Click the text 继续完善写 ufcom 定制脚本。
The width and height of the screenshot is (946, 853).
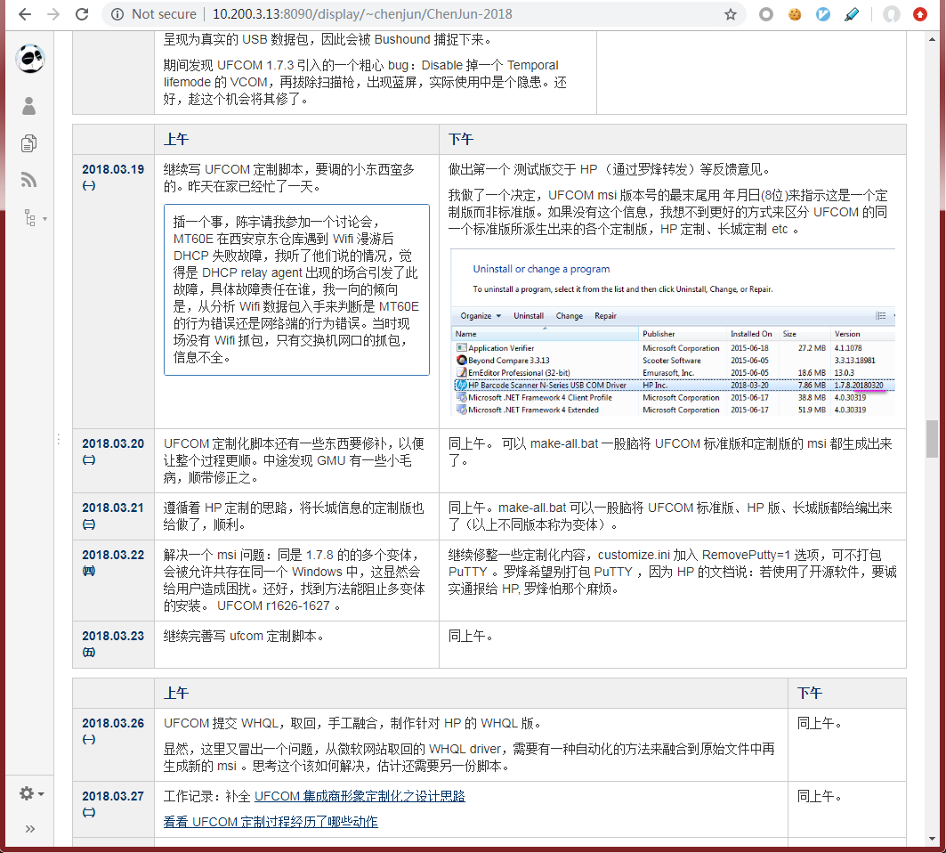tap(244, 636)
